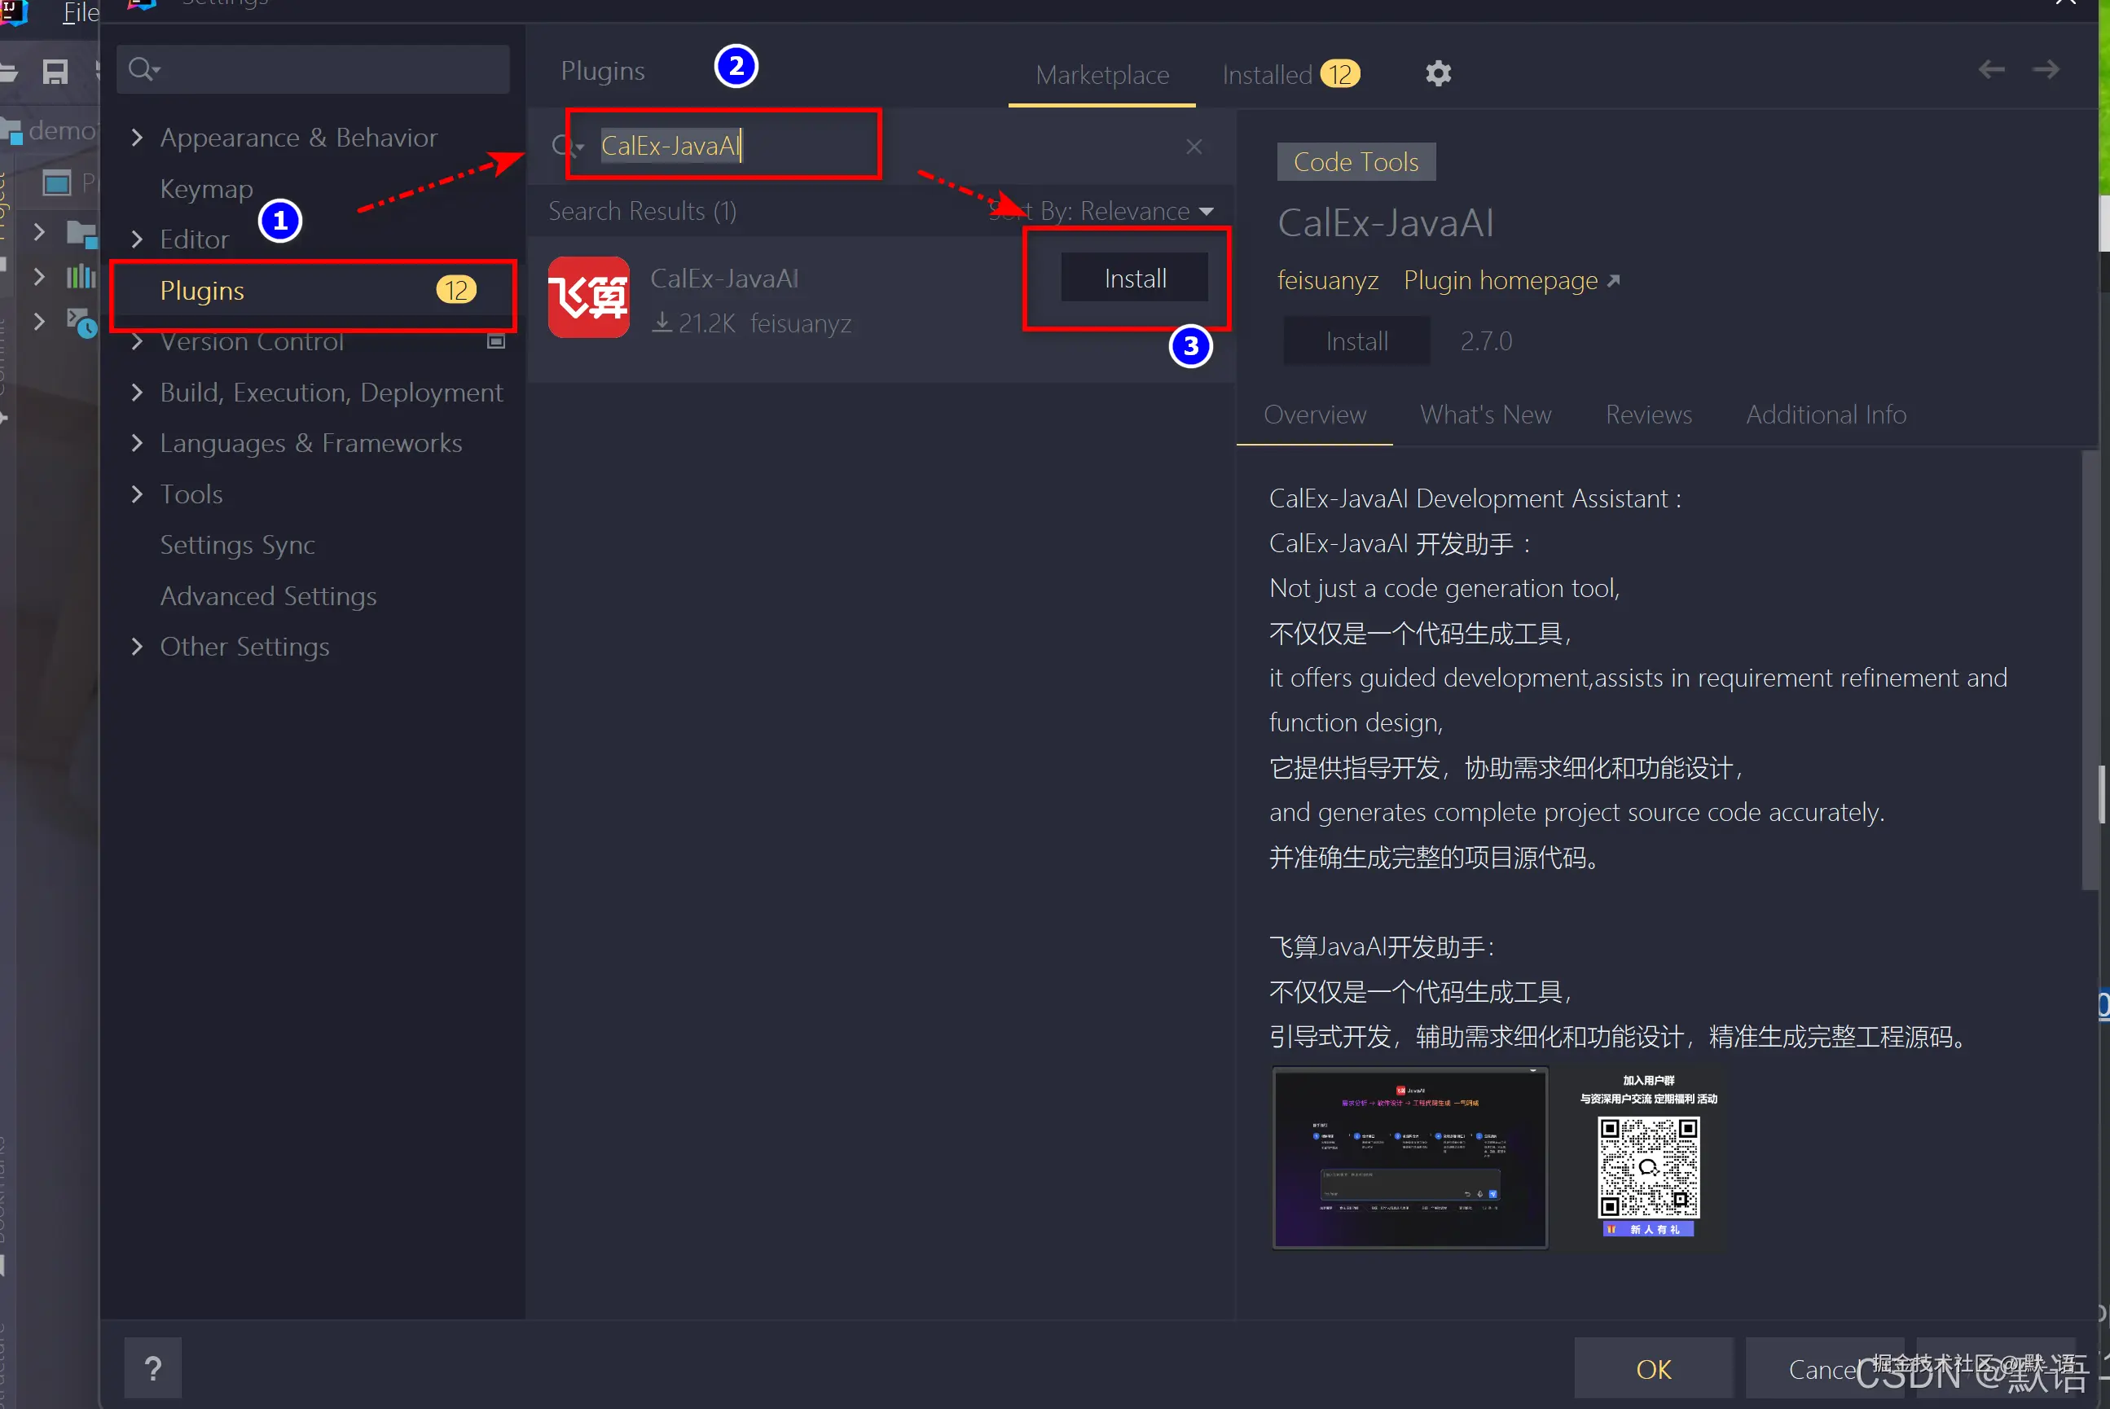Expand the Editor settings node

click(x=137, y=239)
